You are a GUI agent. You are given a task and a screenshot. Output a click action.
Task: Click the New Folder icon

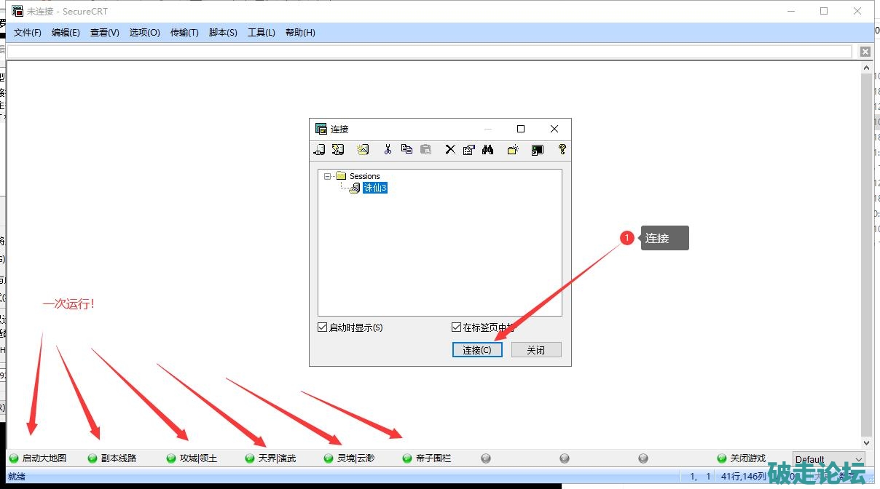point(513,150)
